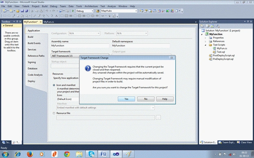Viewport: 254px width, 158px height.
Task: Expand the Properties node in Solution Explorer
Action: 206,38
